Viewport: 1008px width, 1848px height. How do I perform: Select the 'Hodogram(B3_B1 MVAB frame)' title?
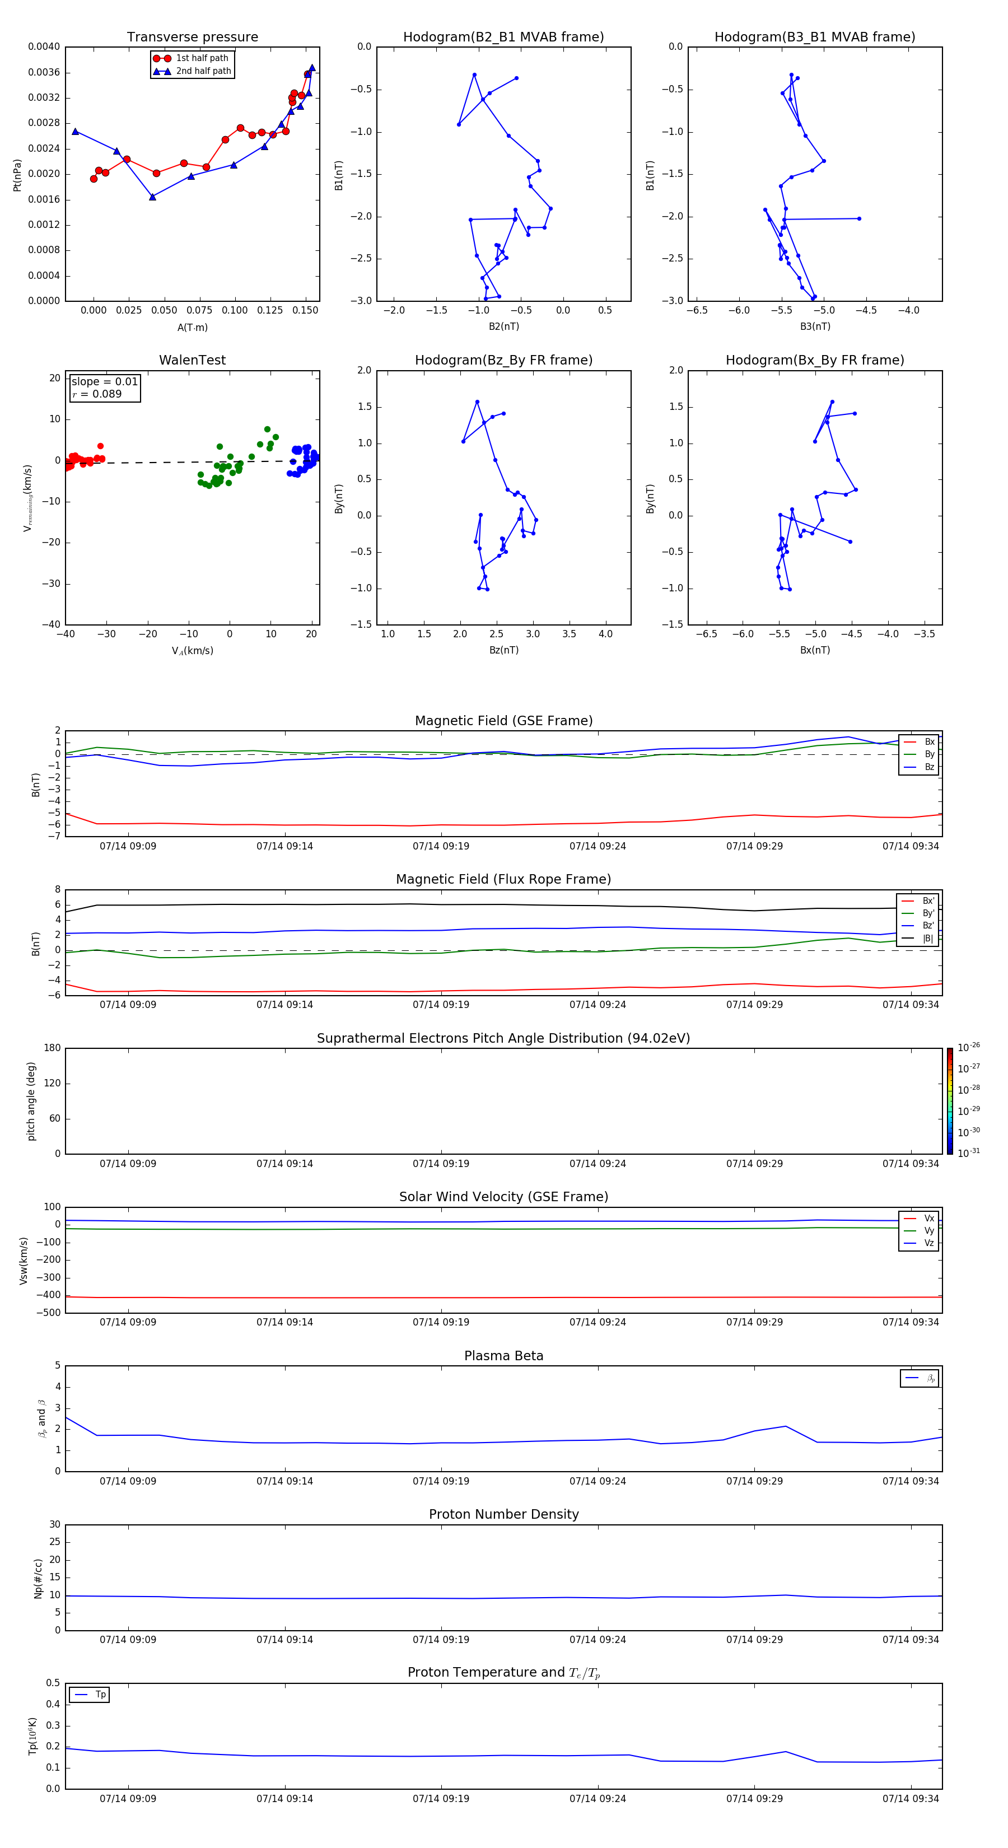point(815,36)
